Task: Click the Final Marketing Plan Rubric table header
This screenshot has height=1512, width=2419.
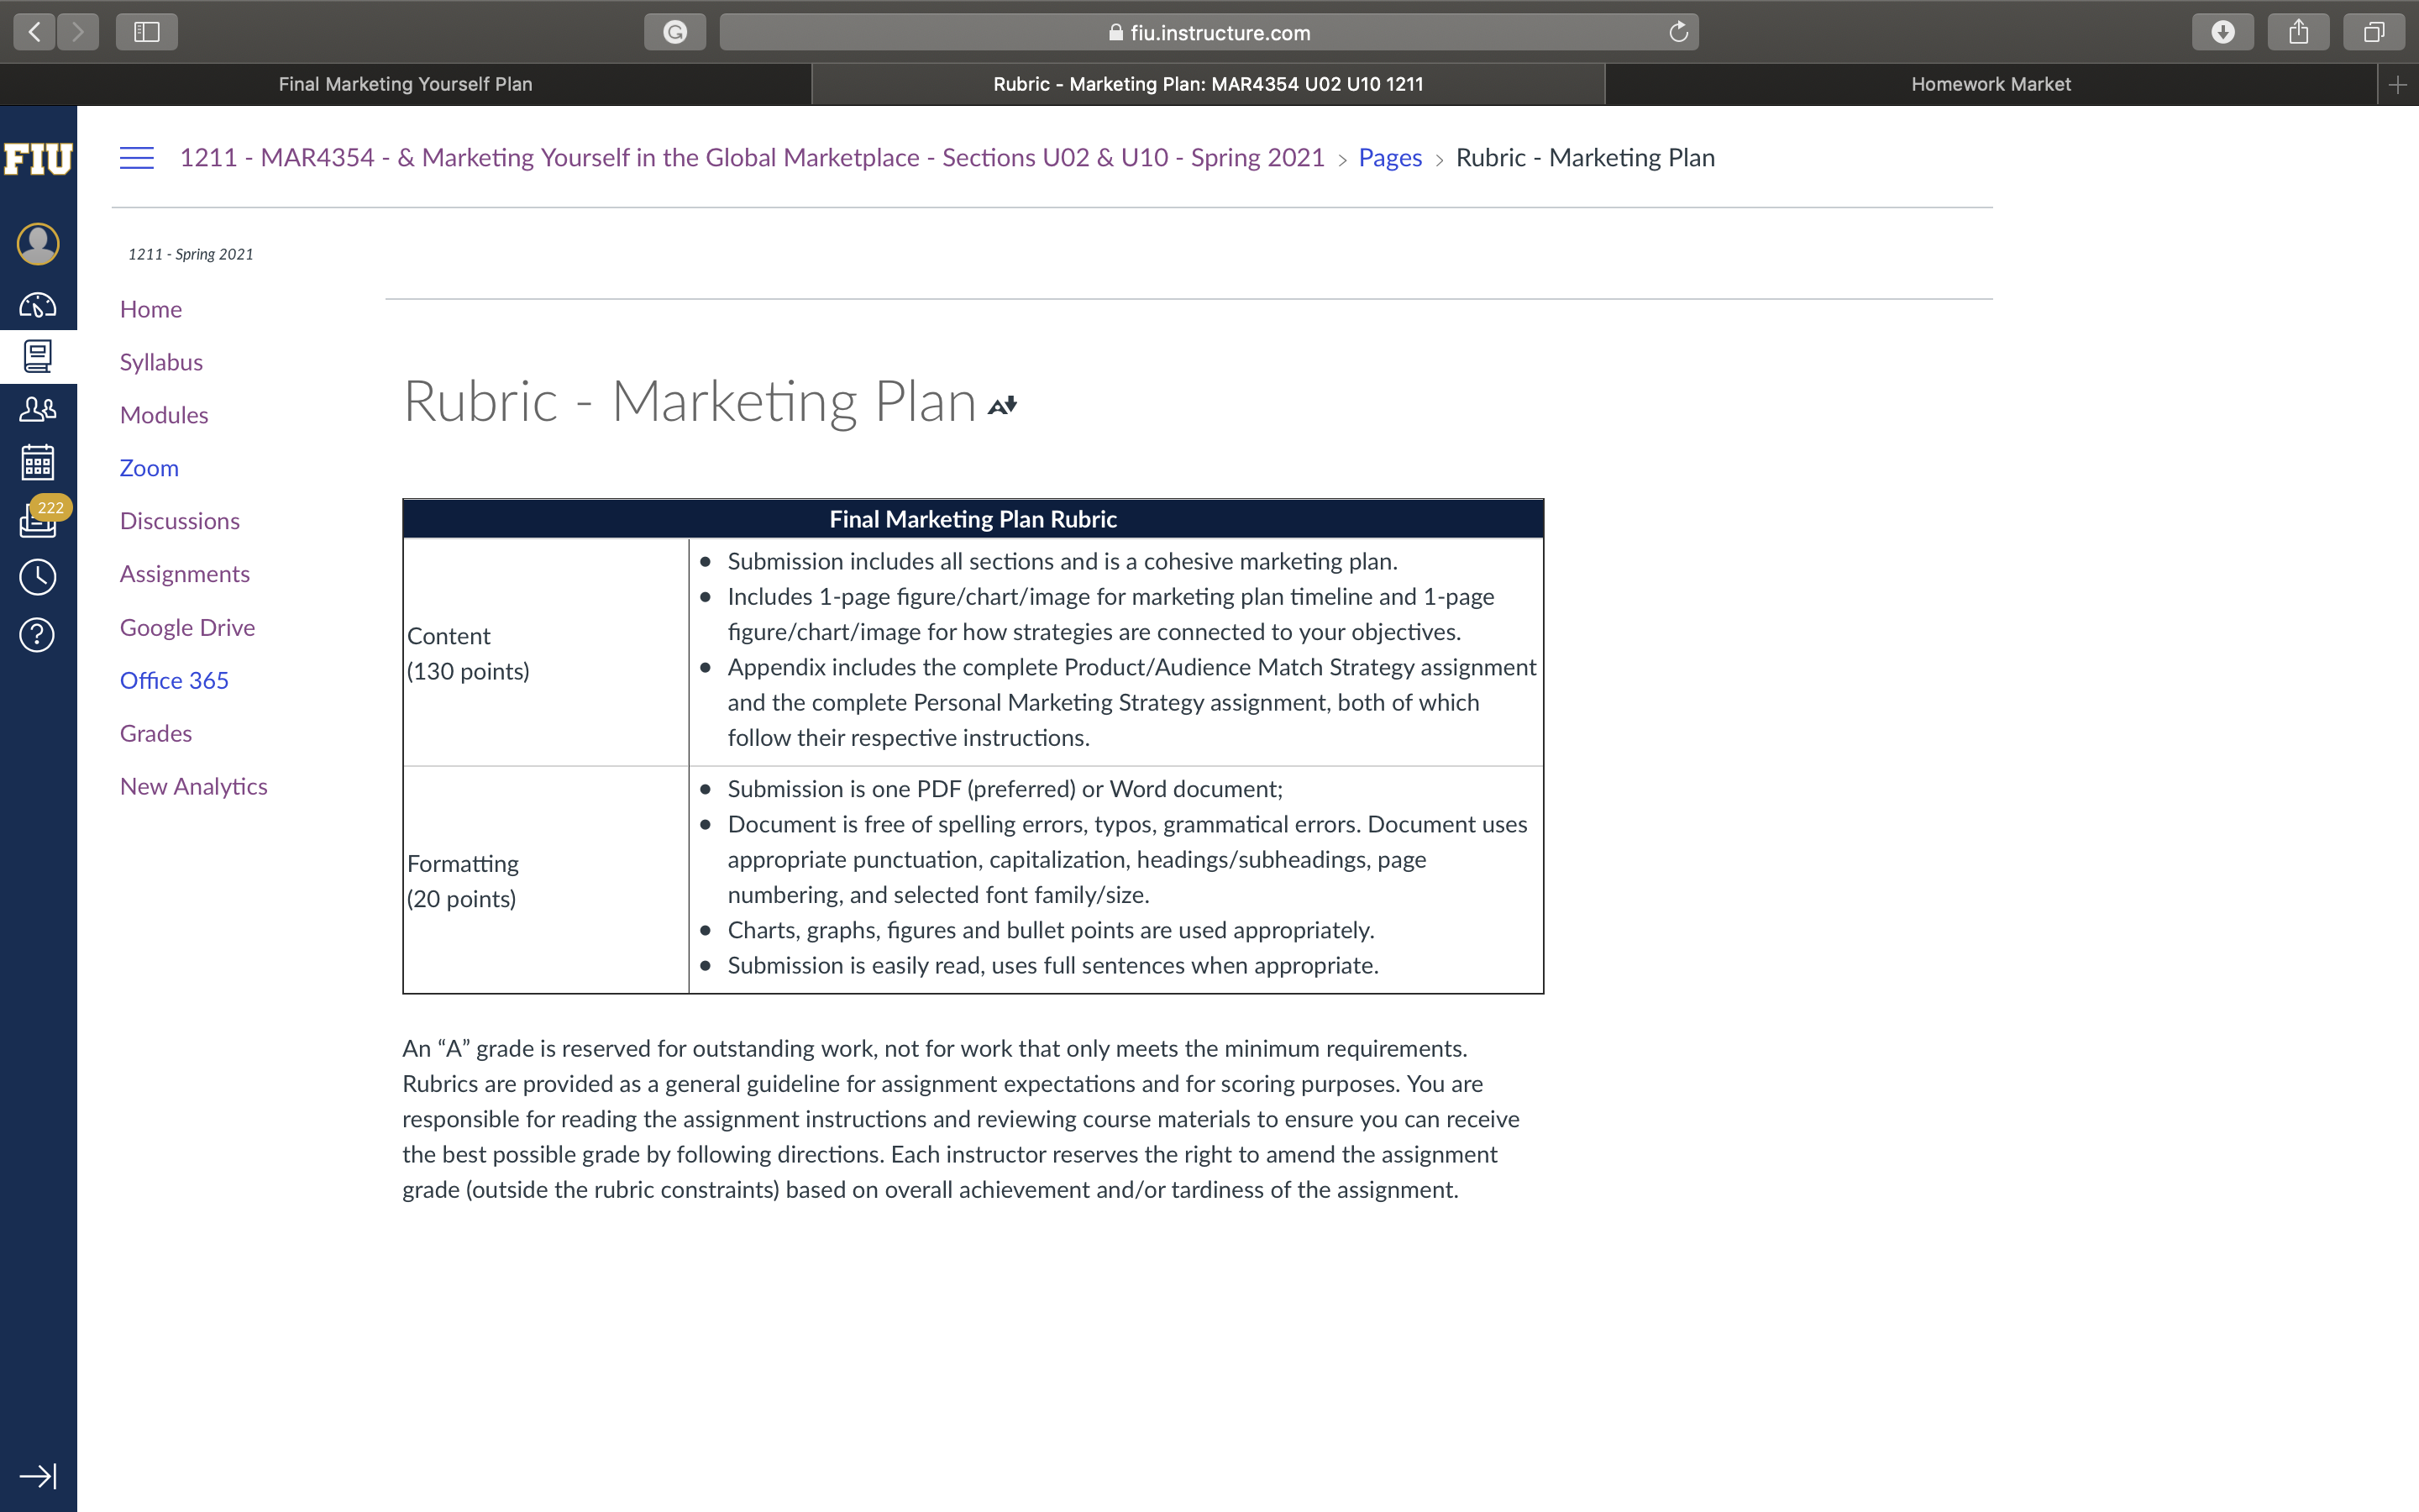Action: [973, 519]
